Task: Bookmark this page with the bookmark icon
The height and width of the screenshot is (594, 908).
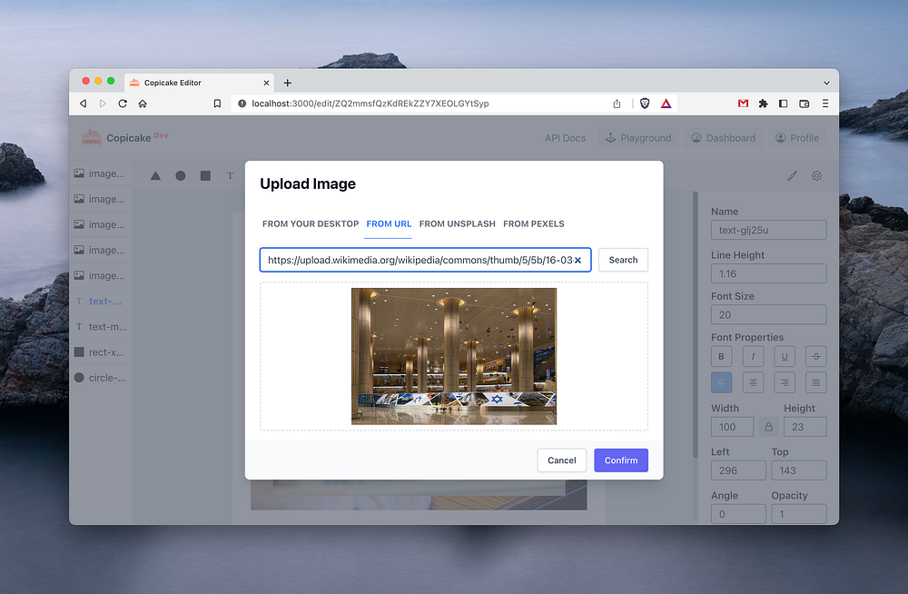Action: pyautogui.click(x=217, y=104)
